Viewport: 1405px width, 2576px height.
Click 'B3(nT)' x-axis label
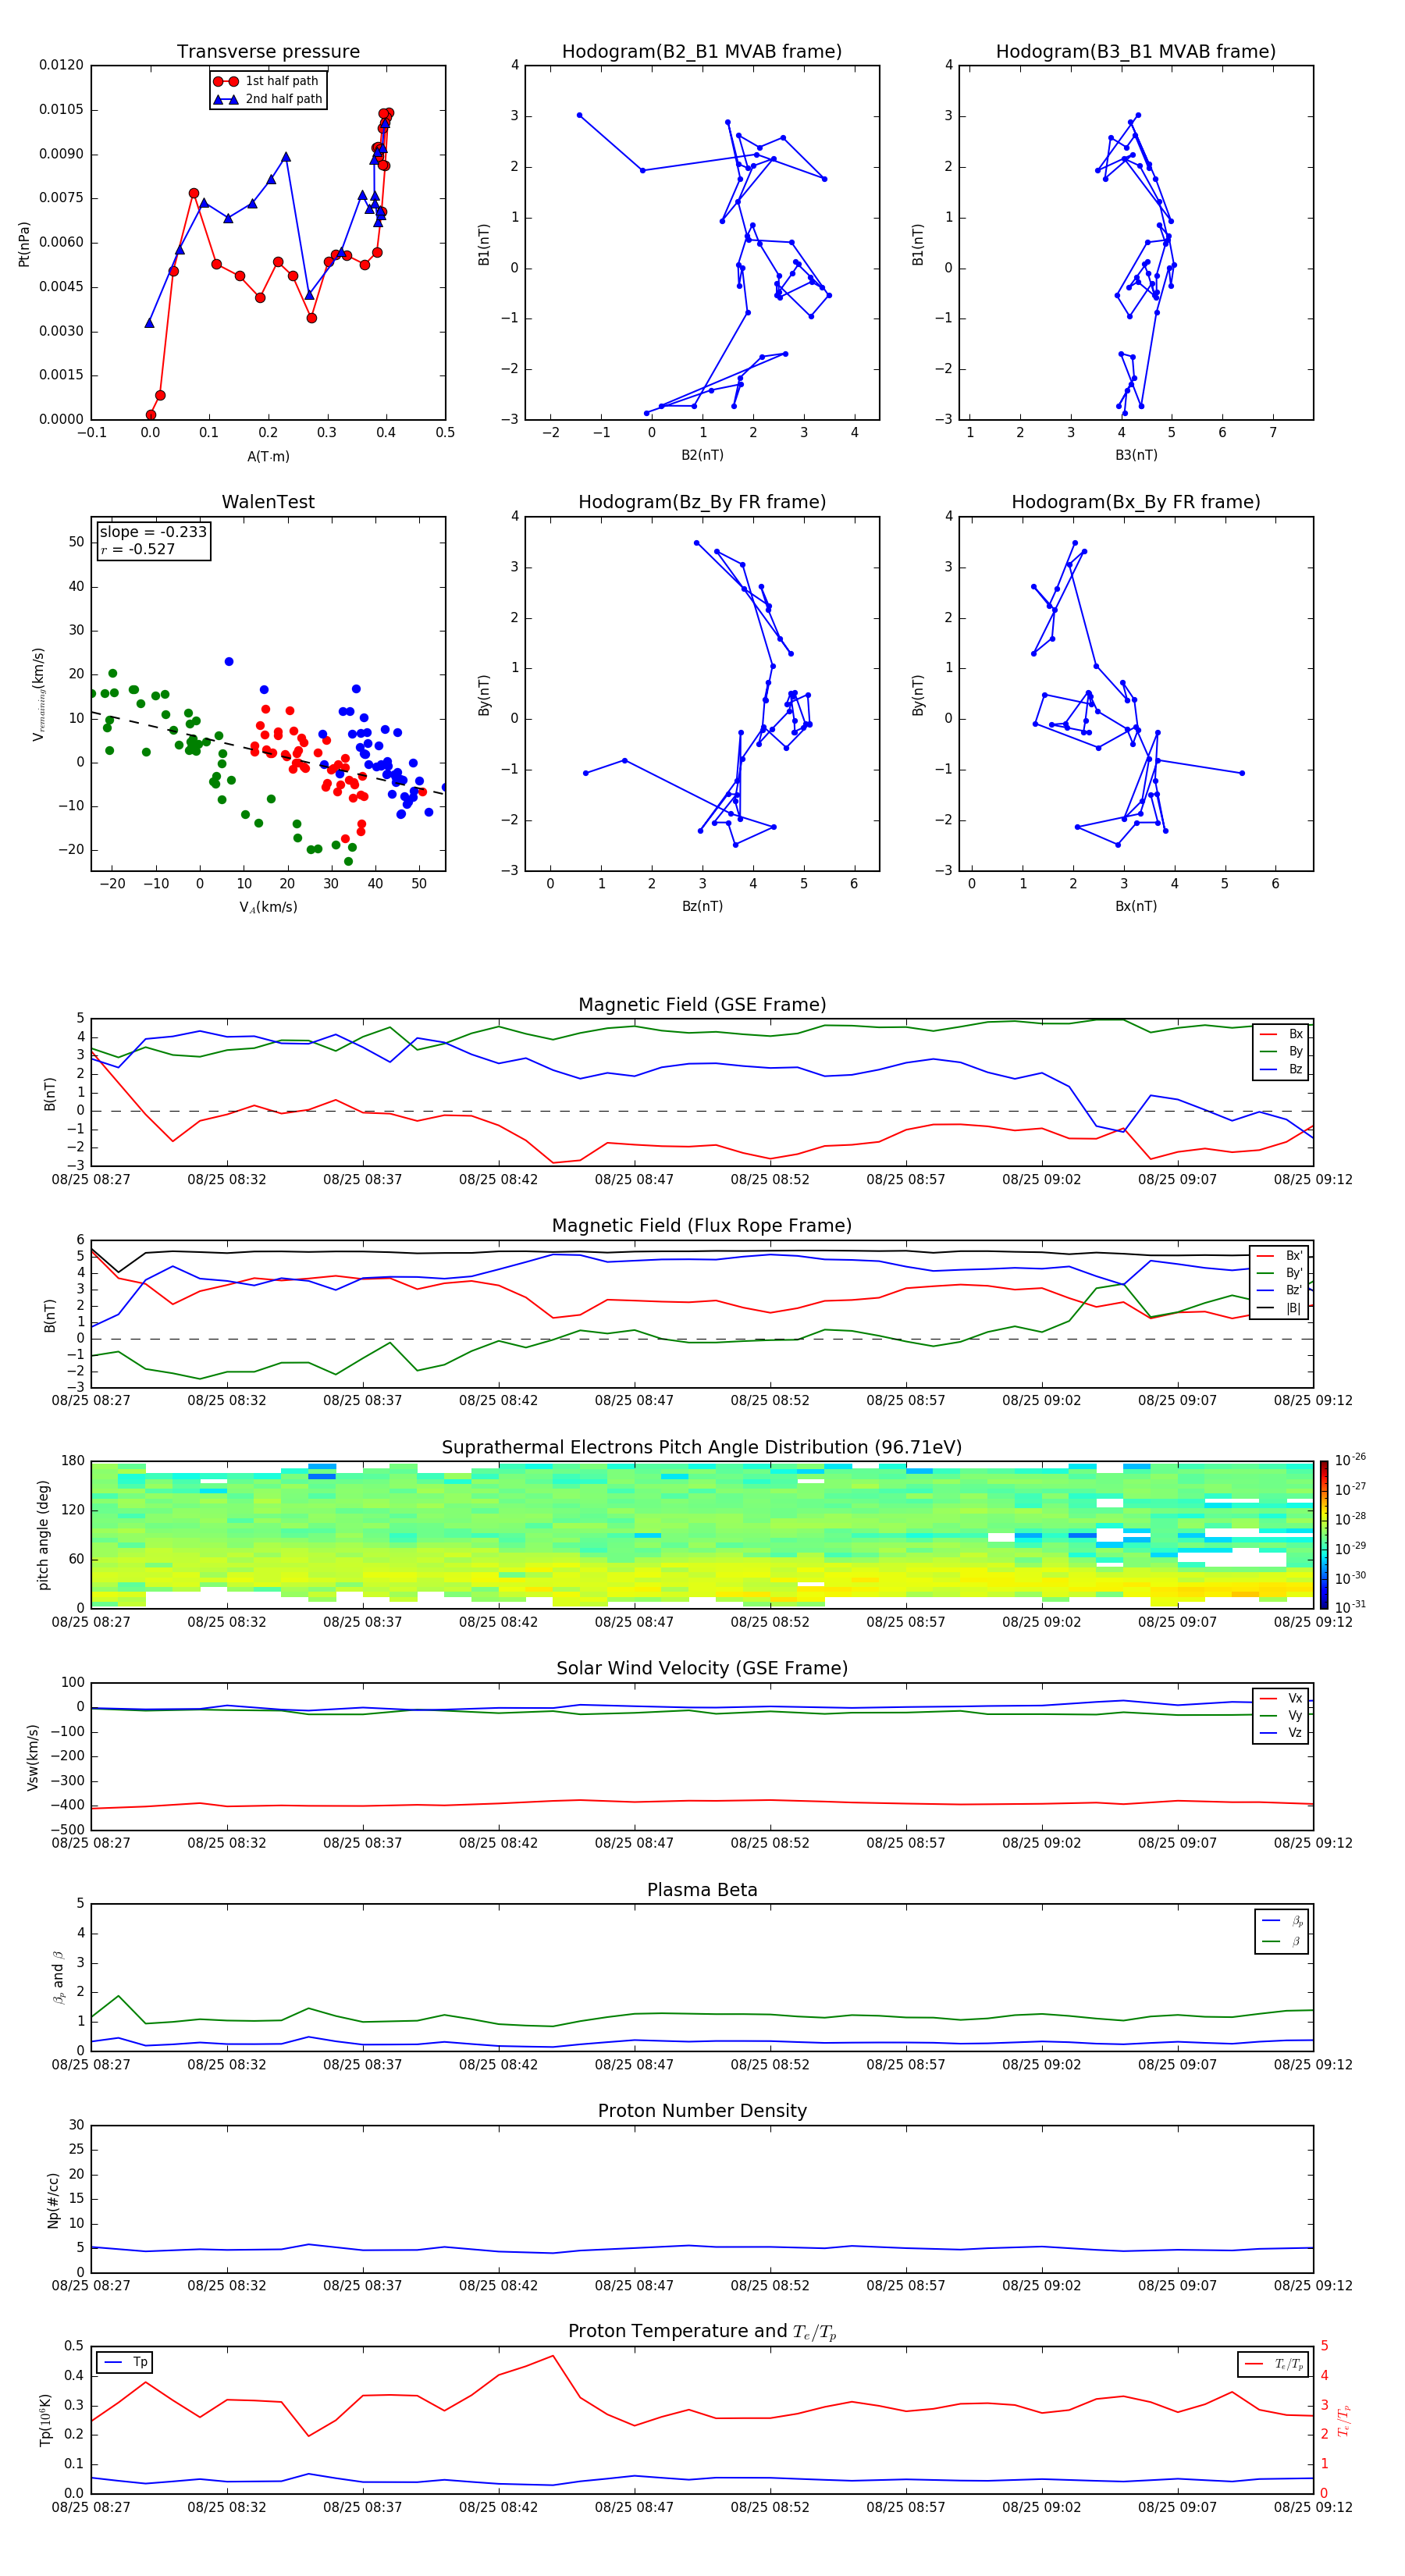[x=1136, y=455]
